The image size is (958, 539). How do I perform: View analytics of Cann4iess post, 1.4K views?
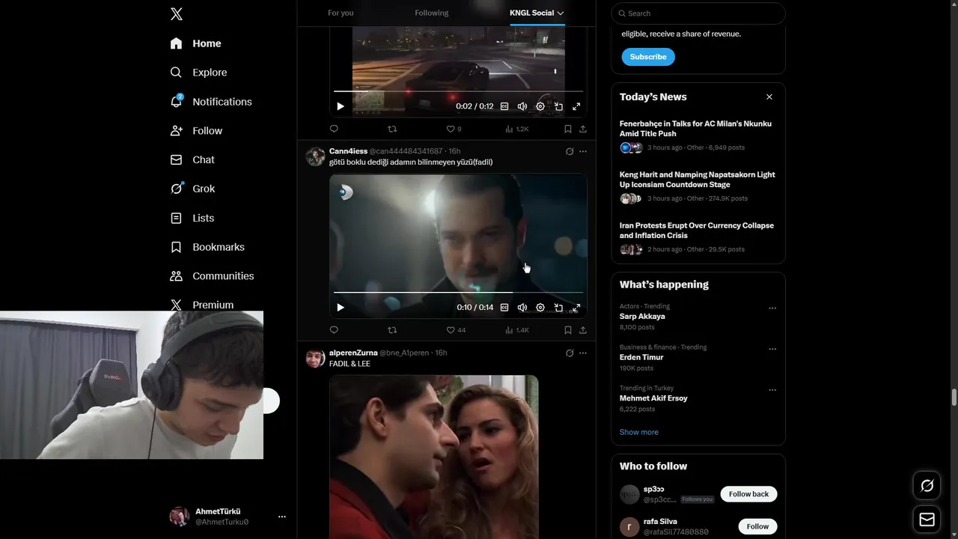coord(517,330)
